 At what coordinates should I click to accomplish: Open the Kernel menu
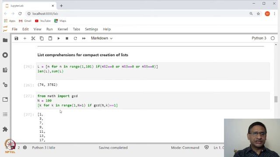(63, 29)
